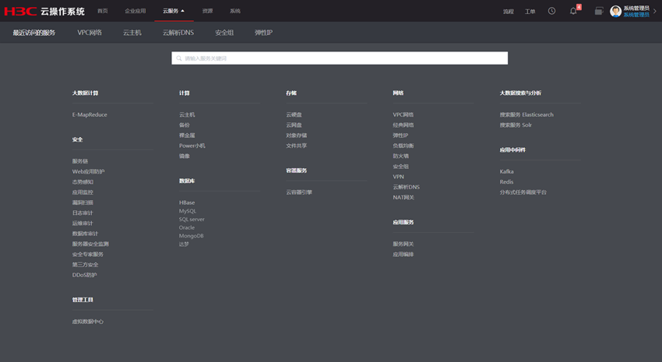
Task: Open the 工单 link in header
Action: tap(530, 12)
